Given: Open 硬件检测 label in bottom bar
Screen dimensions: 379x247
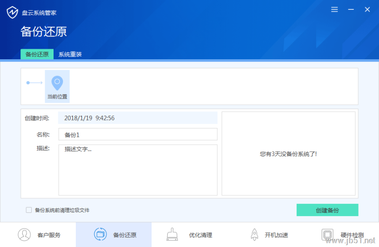Looking at the screenshot, I should point(352,235).
